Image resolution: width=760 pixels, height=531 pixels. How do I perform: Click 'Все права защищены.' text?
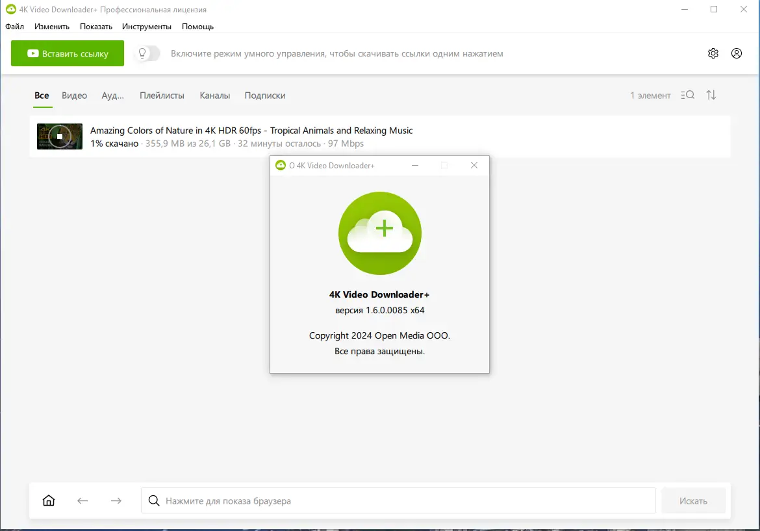[x=379, y=351]
